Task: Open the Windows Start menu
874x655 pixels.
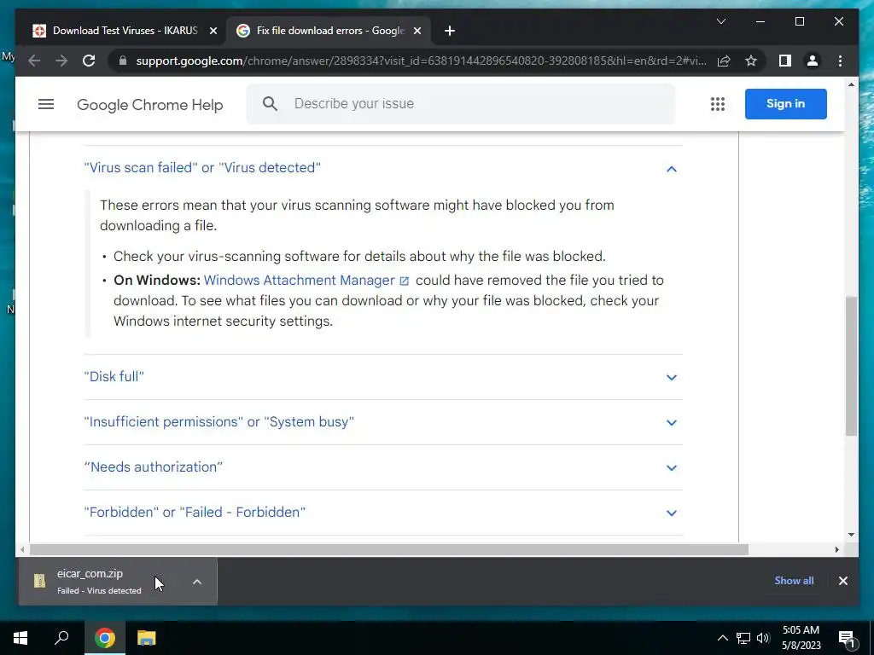Action: coord(20,638)
